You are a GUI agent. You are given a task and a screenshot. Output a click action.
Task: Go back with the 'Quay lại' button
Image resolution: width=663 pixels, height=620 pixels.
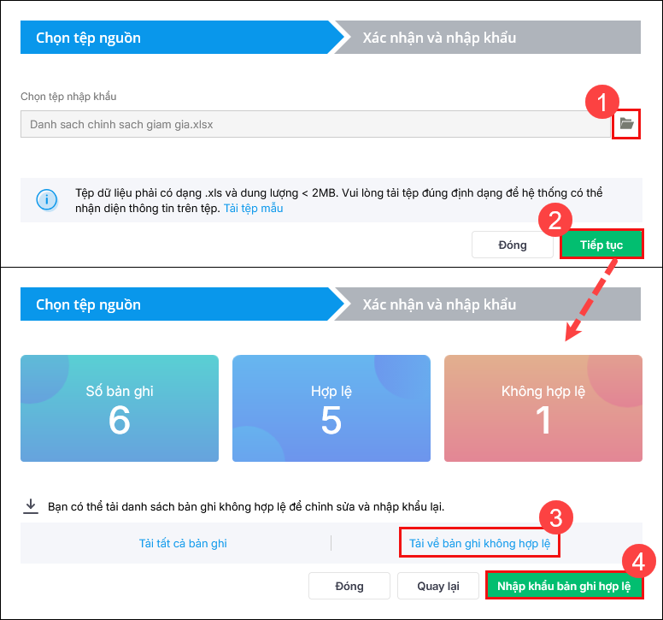pos(438,586)
